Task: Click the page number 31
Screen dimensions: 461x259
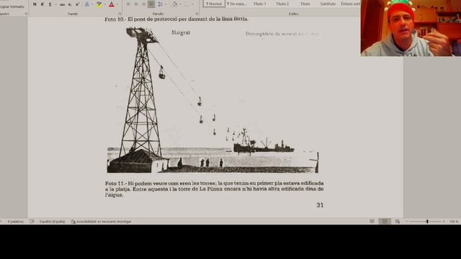Action: 320,205
